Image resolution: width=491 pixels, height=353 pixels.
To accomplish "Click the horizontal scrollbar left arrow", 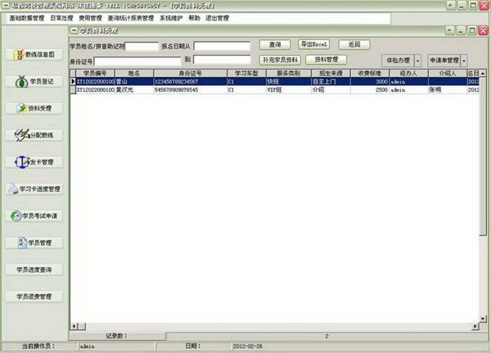I will [x=74, y=326].
